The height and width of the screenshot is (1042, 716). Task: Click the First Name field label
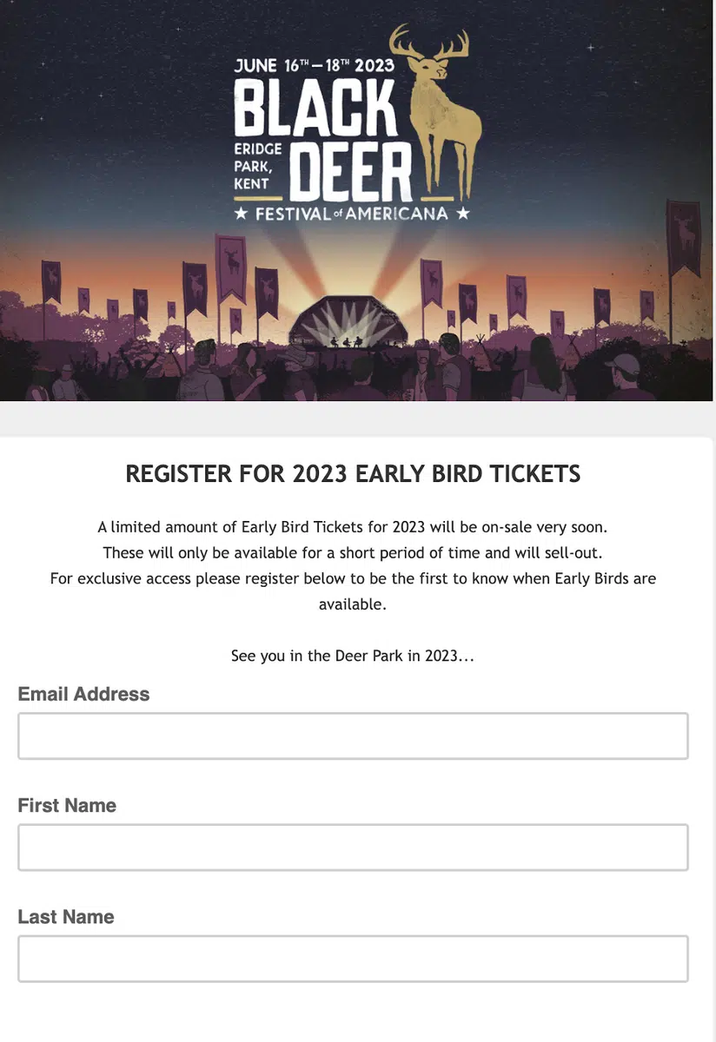tap(67, 805)
